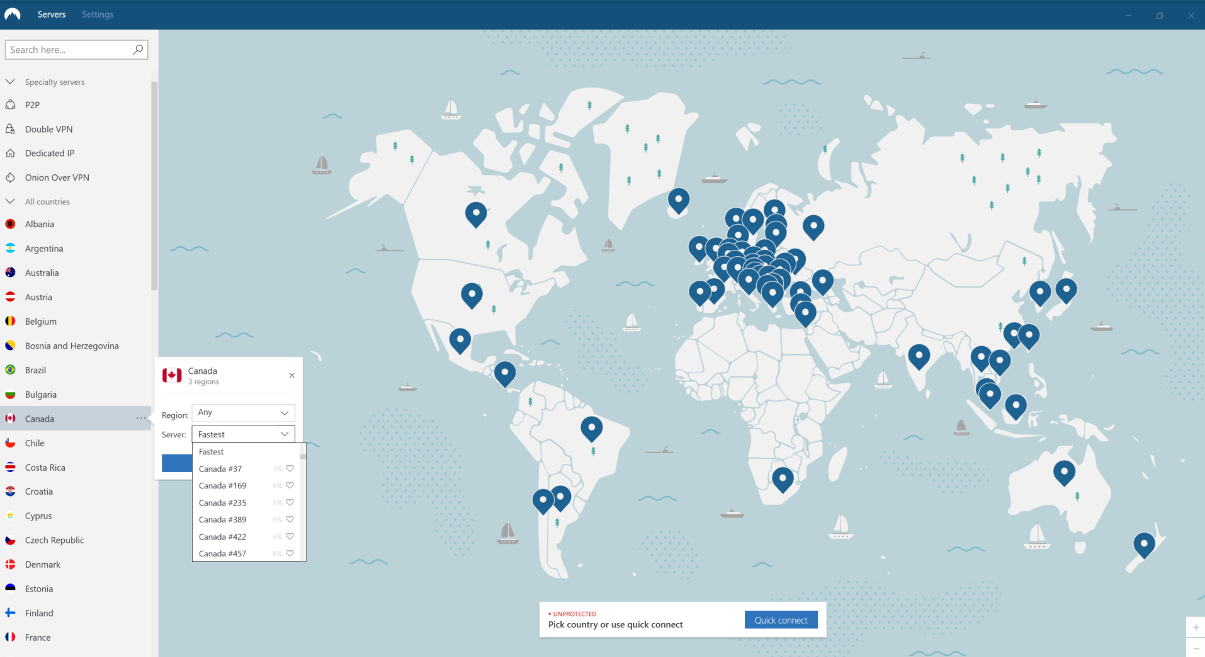The width and height of the screenshot is (1205, 657).
Task: Collapse the All countries section
Action: 10,201
